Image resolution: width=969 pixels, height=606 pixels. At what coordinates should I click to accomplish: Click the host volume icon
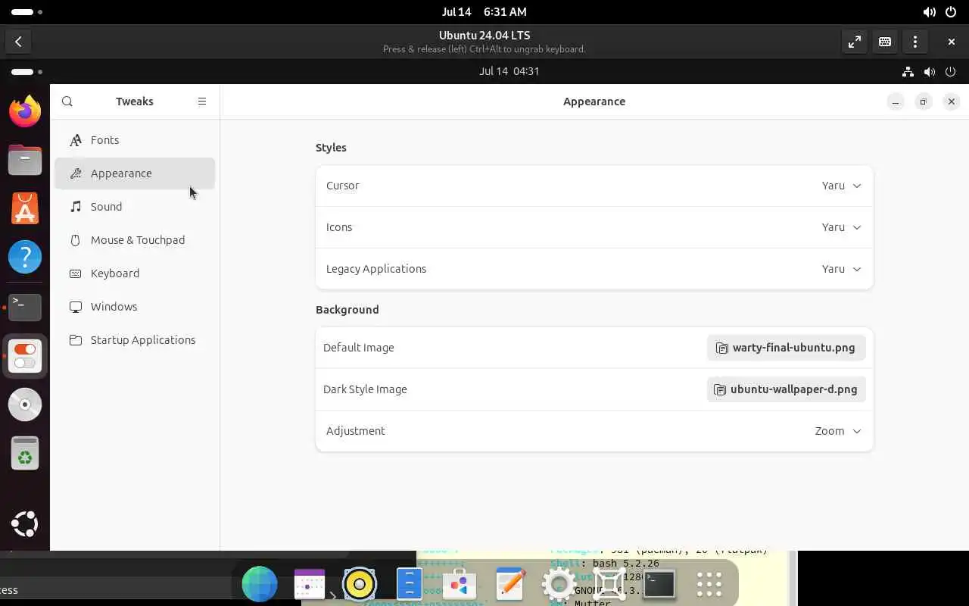929,12
